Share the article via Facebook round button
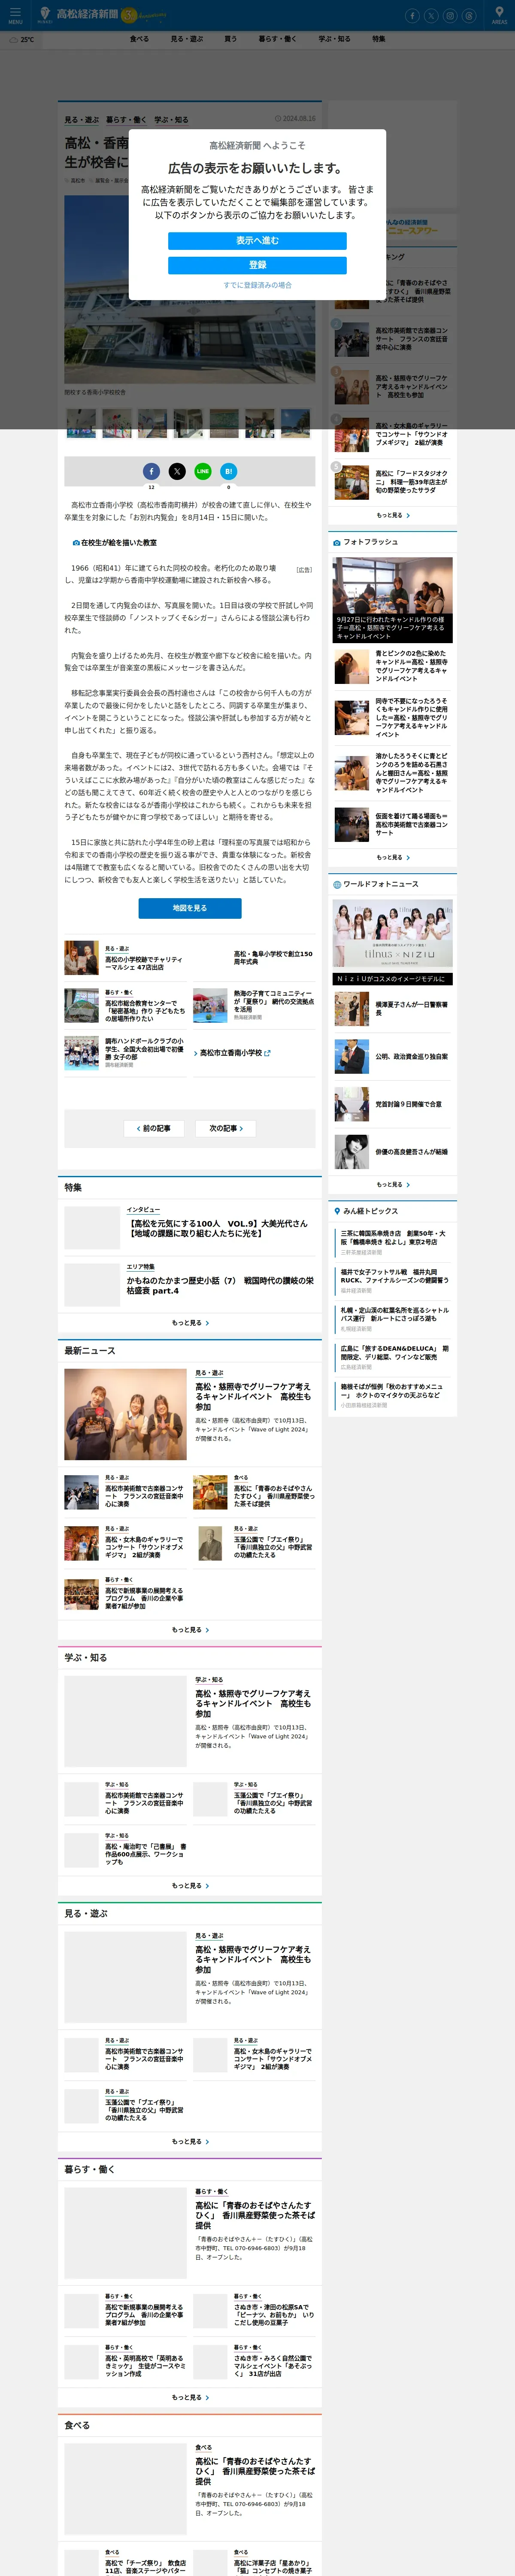The height and width of the screenshot is (2576, 515). 151,471
